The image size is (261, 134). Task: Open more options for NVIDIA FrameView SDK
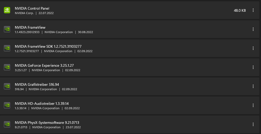tap(253, 48)
